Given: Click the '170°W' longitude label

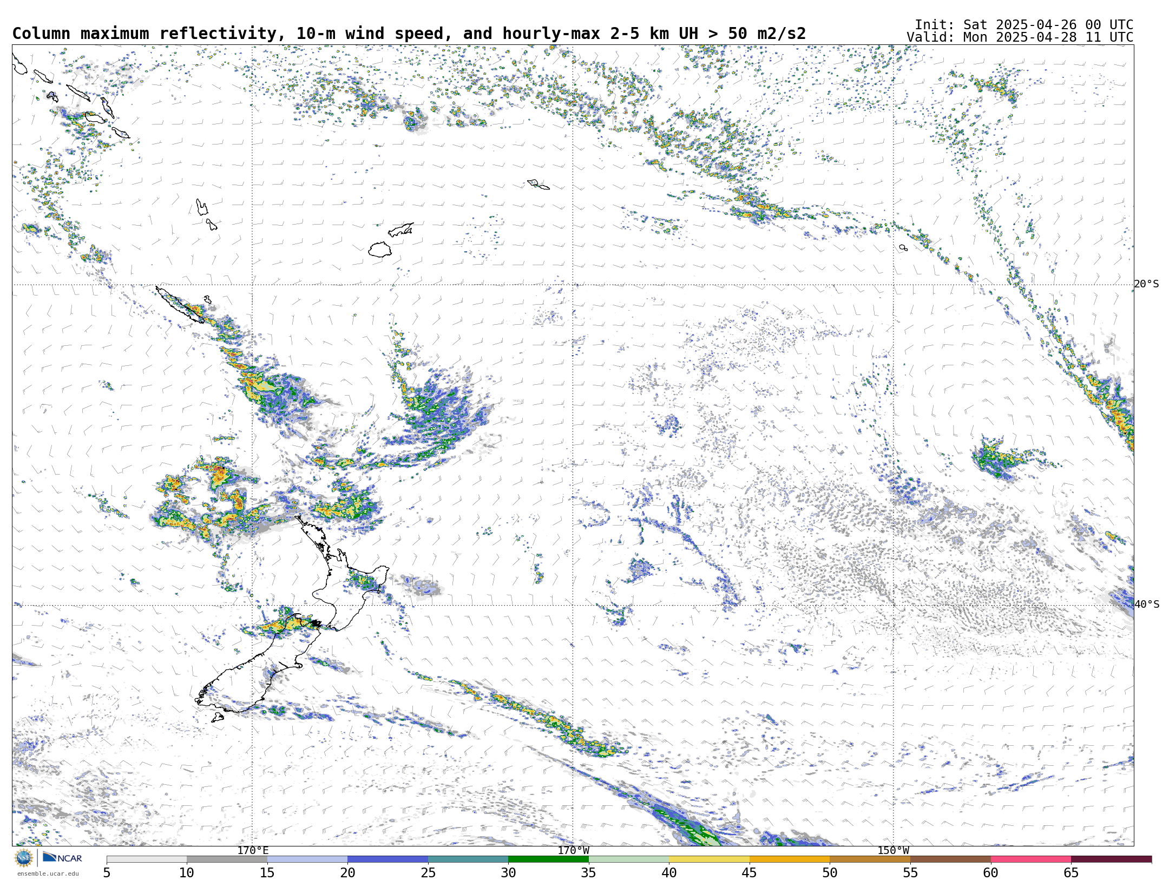Looking at the screenshot, I should tap(573, 850).
